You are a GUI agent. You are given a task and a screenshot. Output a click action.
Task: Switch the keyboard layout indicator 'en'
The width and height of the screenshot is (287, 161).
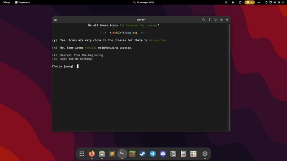259,2
